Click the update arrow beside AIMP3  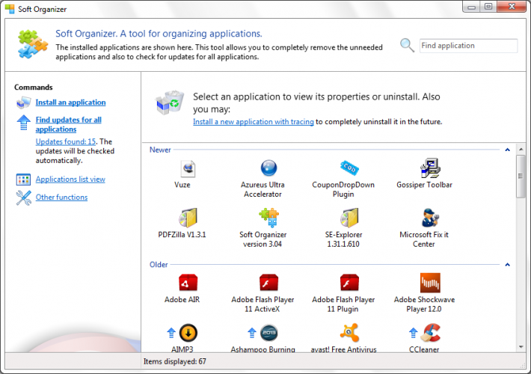(x=171, y=333)
